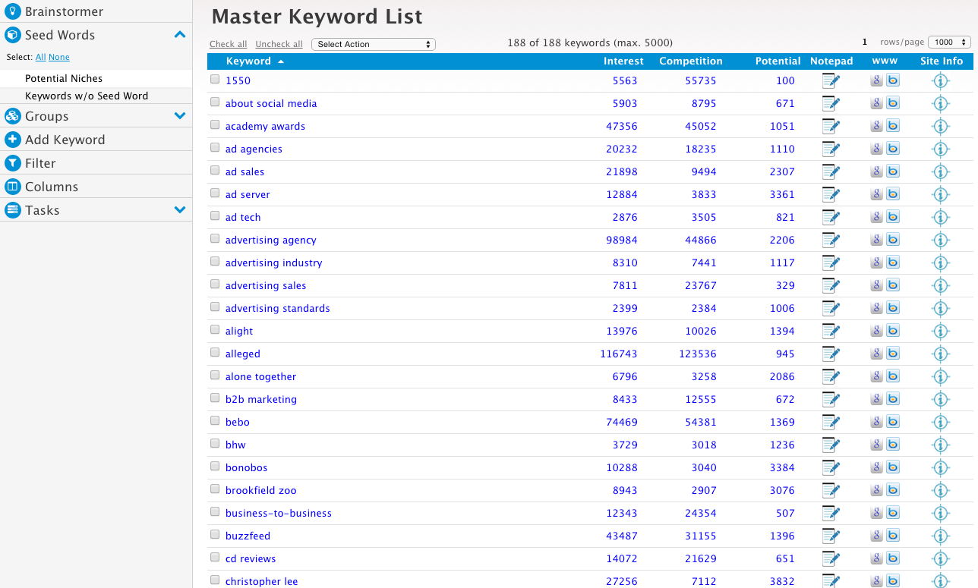
Task: Click the Filter funnel icon in sidebar
Action: coord(12,163)
